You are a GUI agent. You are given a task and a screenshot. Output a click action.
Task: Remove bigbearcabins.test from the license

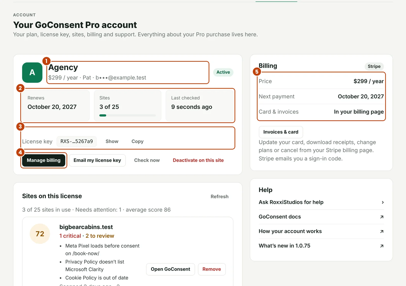tap(212, 269)
